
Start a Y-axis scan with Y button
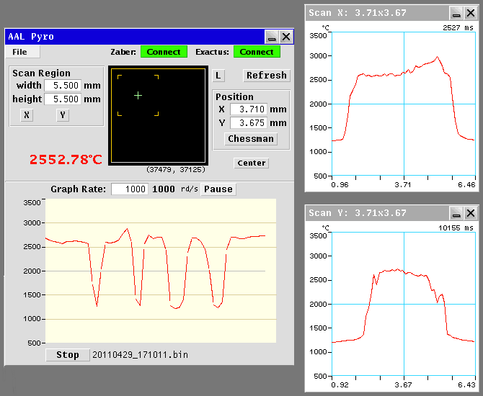[x=63, y=115]
